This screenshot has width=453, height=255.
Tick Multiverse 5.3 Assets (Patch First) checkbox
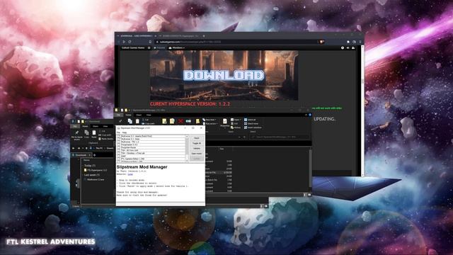pos(119,136)
